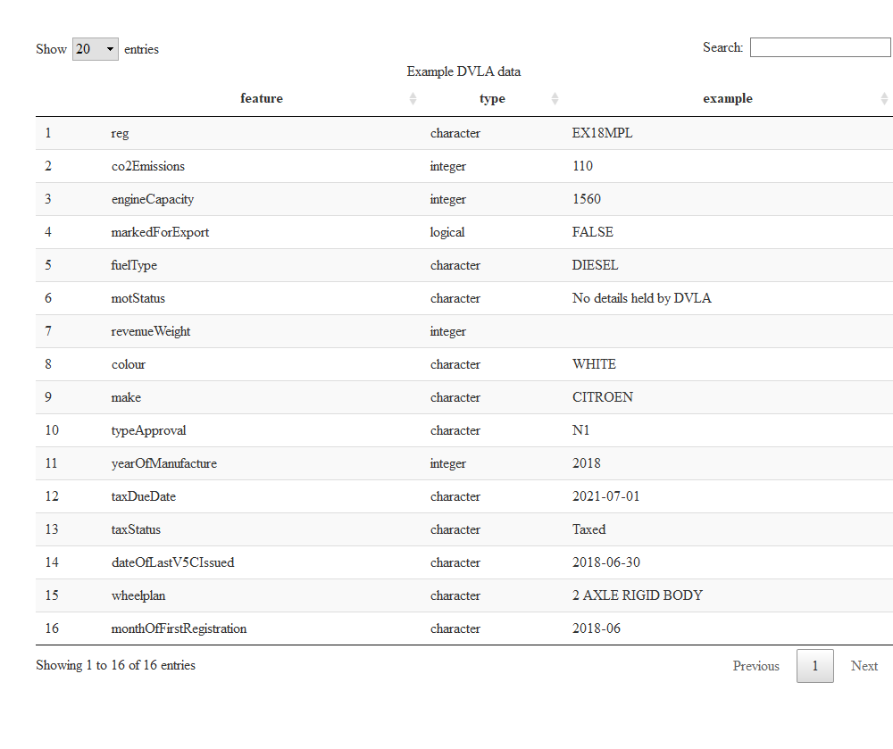Click the example value '2021-07-01'

(606, 496)
